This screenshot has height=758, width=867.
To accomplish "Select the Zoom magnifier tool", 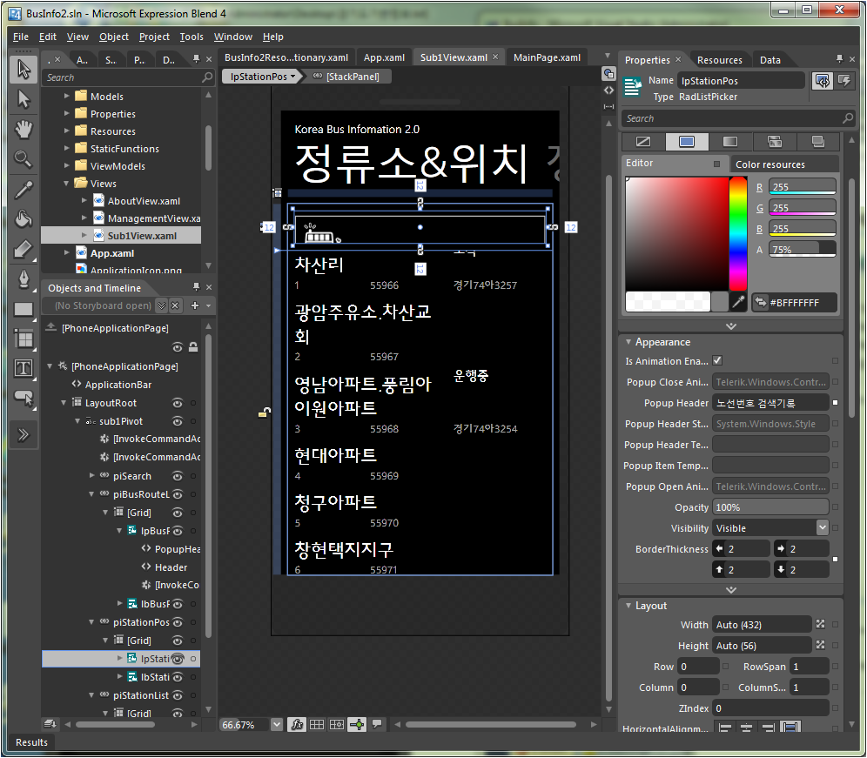I will pyautogui.click(x=24, y=158).
